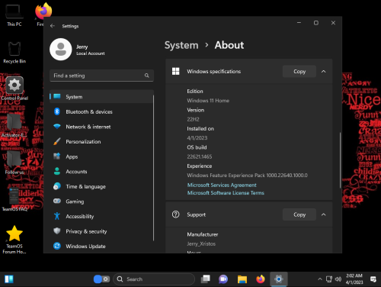
Task: Select System in the sidebar
Action: coord(101,97)
